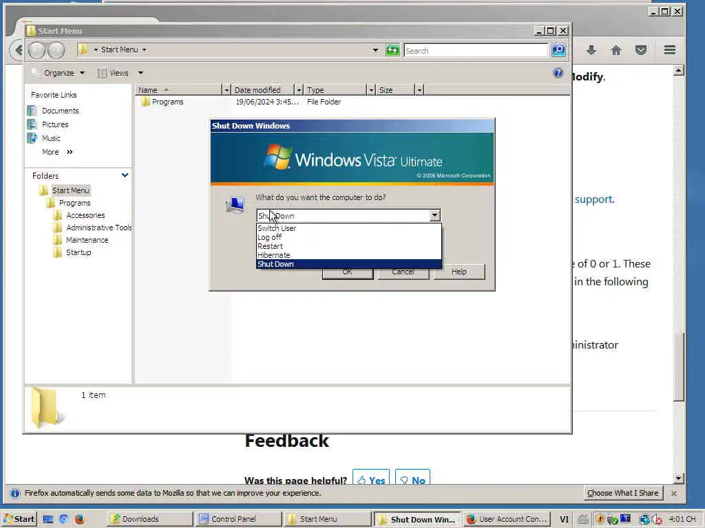Open Music favorite link
This screenshot has height=528, width=705.
(x=51, y=138)
